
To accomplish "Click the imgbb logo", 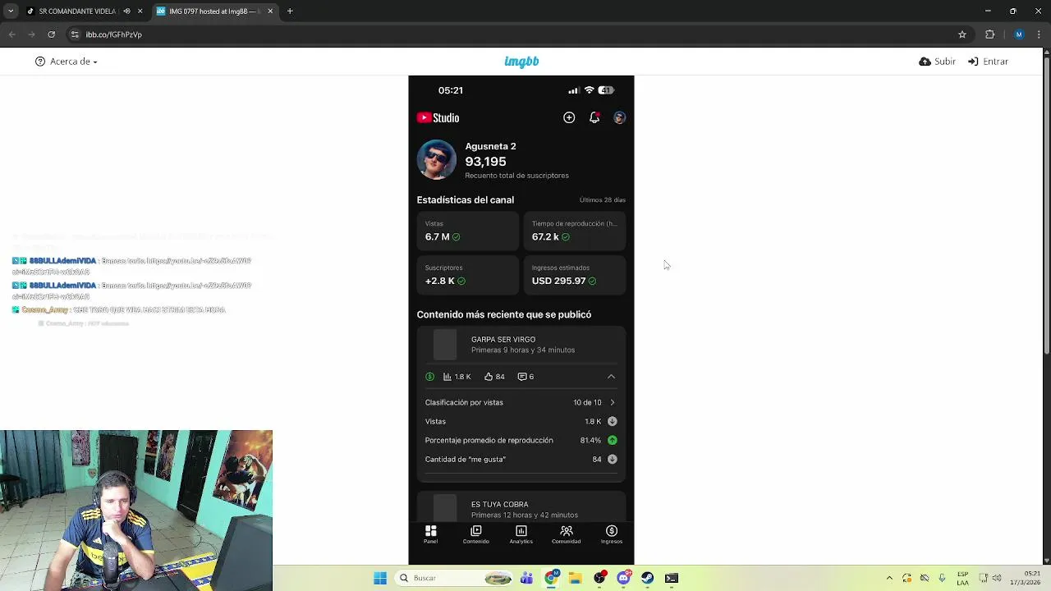I will [521, 62].
